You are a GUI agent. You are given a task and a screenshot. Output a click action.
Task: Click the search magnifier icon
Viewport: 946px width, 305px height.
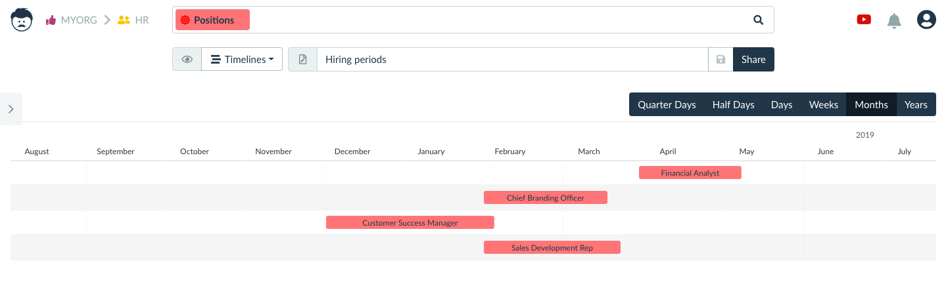click(x=759, y=20)
